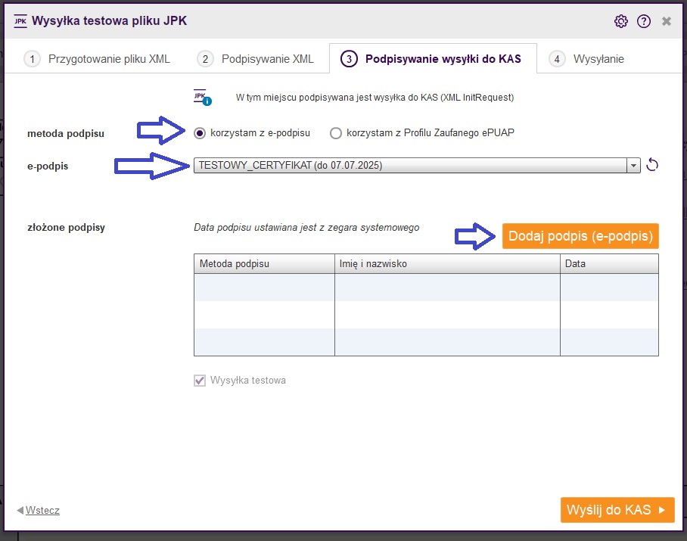
Task: Open settings via the gear icon
Action: point(621,21)
